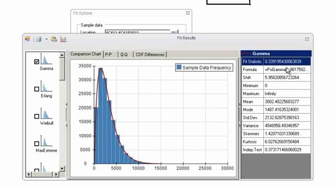
Task: Check the MaxExtreme distribution checkbox
Action: point(37,144)
